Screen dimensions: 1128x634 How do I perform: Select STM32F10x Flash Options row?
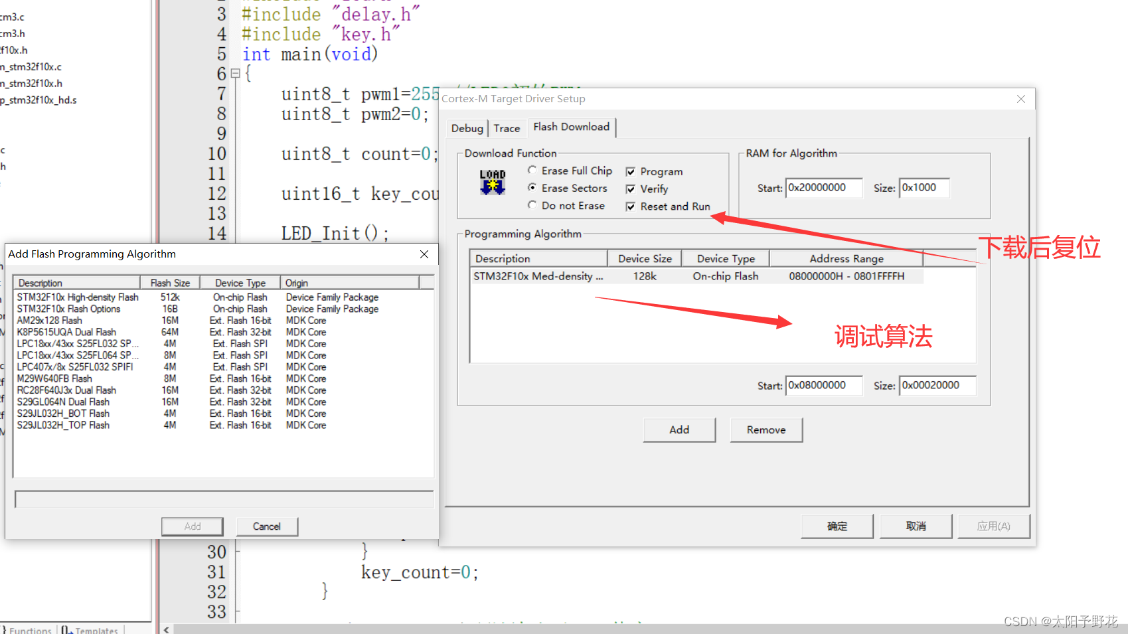coord(216,309)
